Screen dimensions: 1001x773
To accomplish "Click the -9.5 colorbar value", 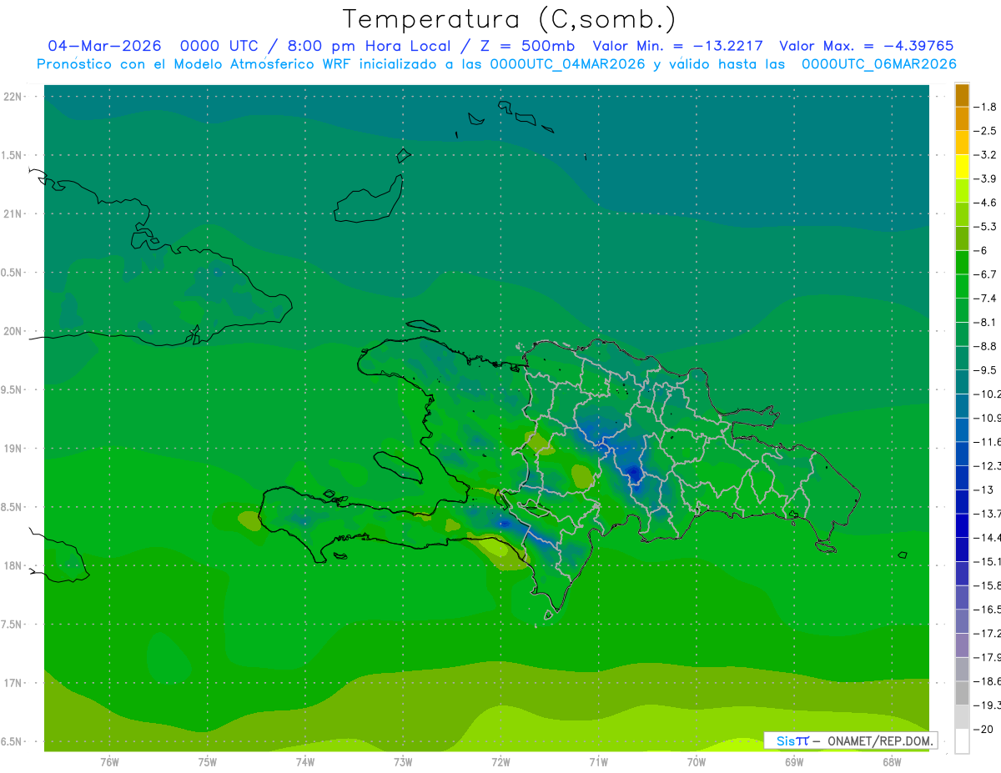I will pos(986,370).
